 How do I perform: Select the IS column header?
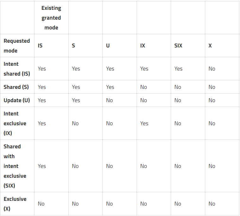pos(40,46)
